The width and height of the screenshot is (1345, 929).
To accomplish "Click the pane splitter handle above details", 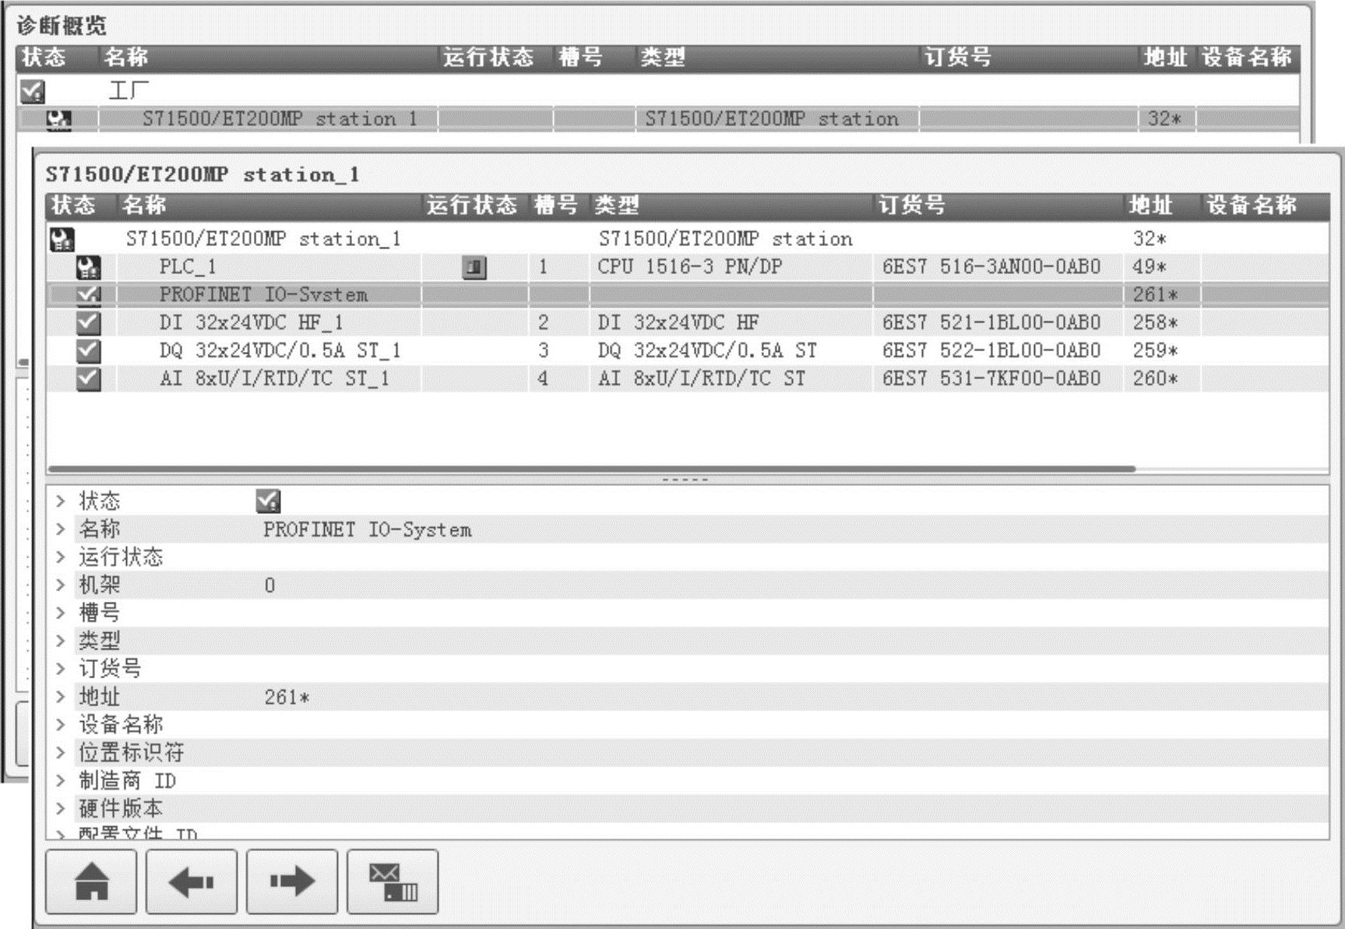I will [x=685, y=480].
